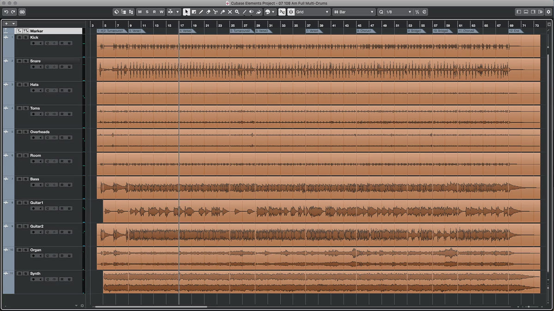Select the Organ track name

click(x=36, y=250)
